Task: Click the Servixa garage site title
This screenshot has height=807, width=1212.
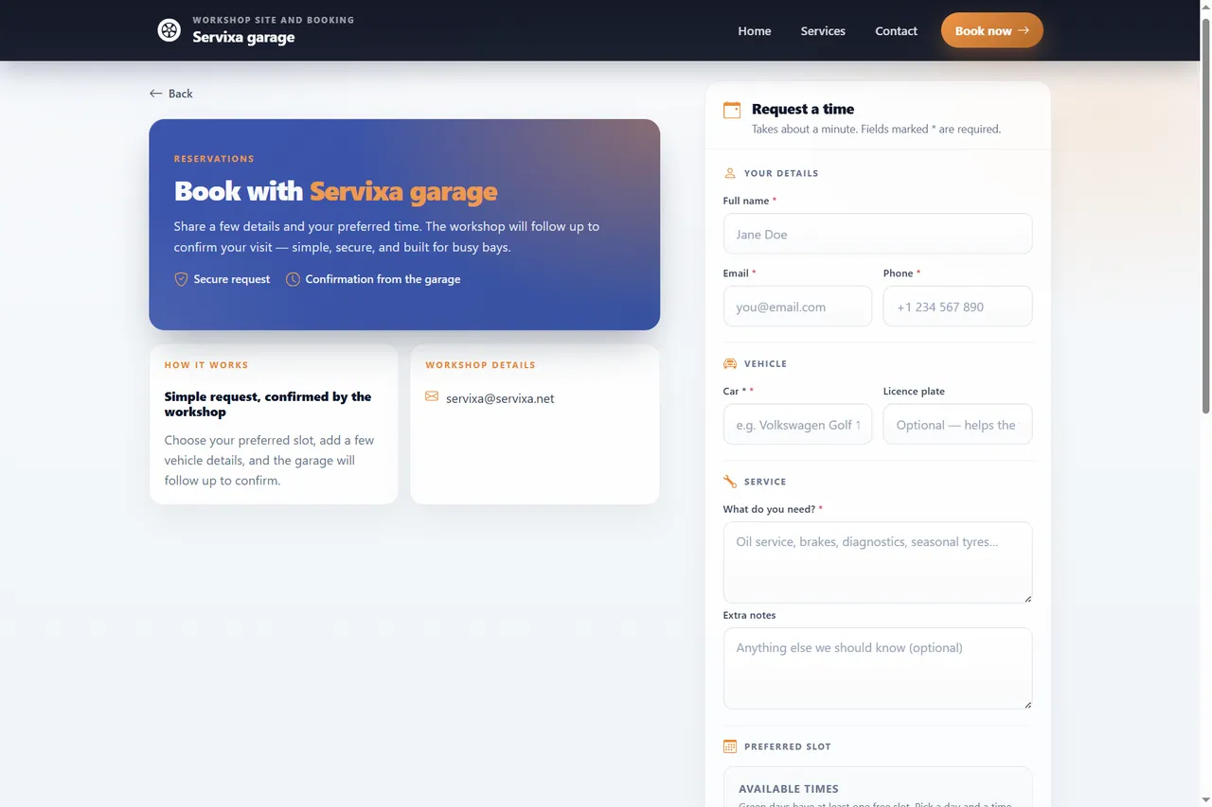Action: pyautogui.click(x=243, y=37)
